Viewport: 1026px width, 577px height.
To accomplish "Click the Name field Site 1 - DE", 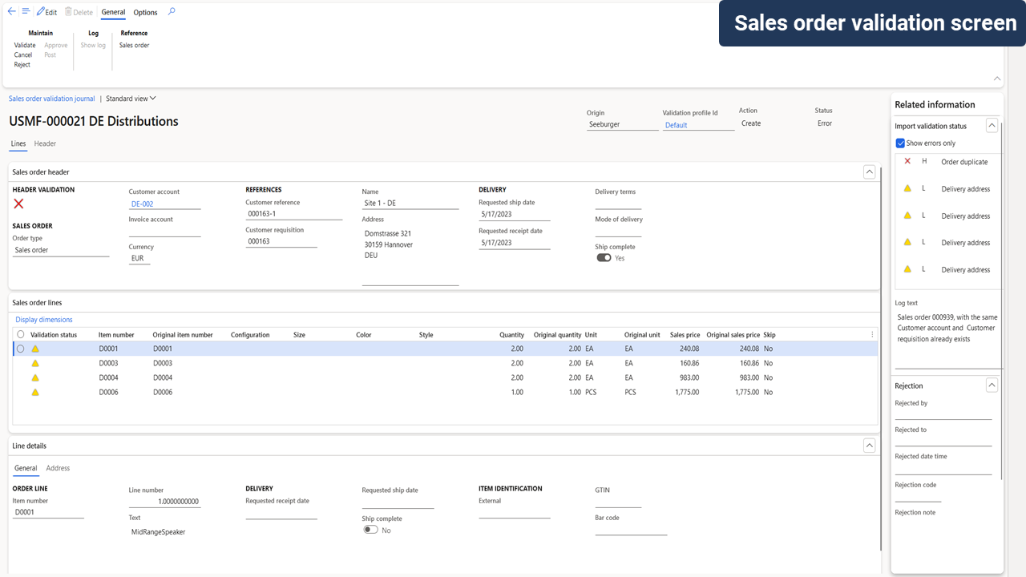I will tap(410, 203).
